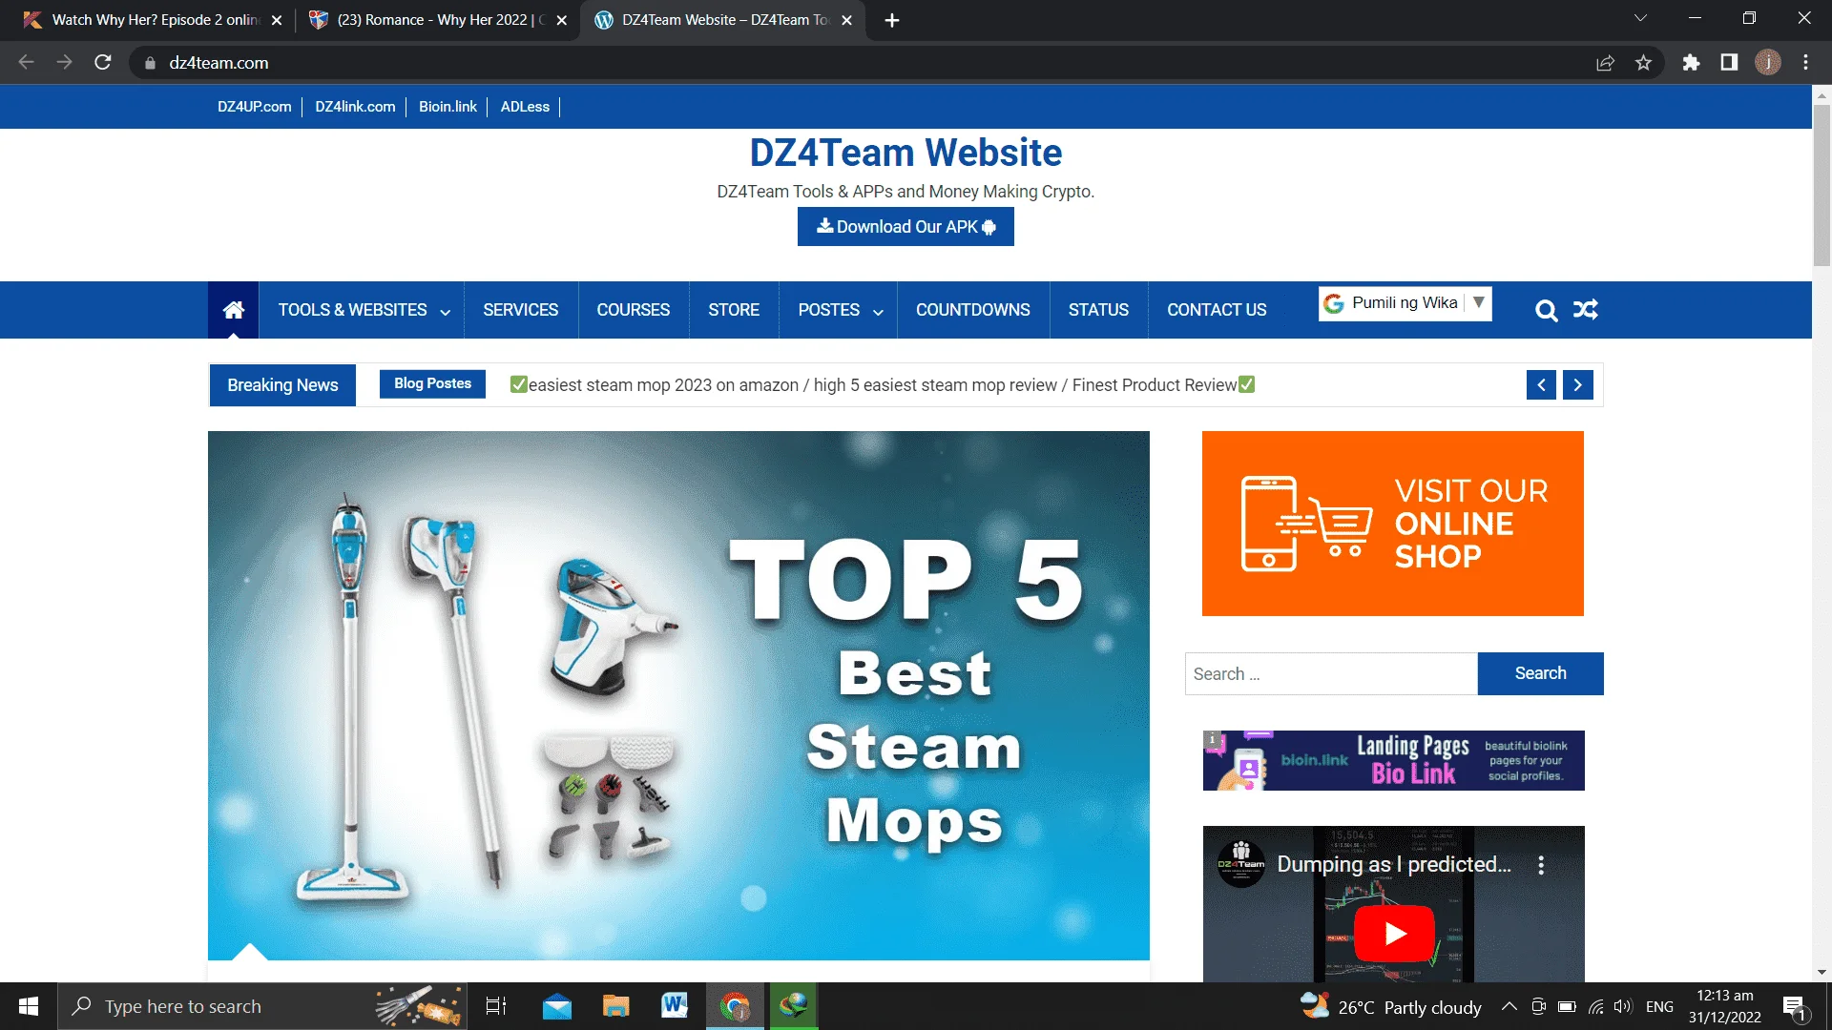Open the weather widget 26°C Partly cloudy
The image size is (1832, 1030).
pos(1391,1007)
